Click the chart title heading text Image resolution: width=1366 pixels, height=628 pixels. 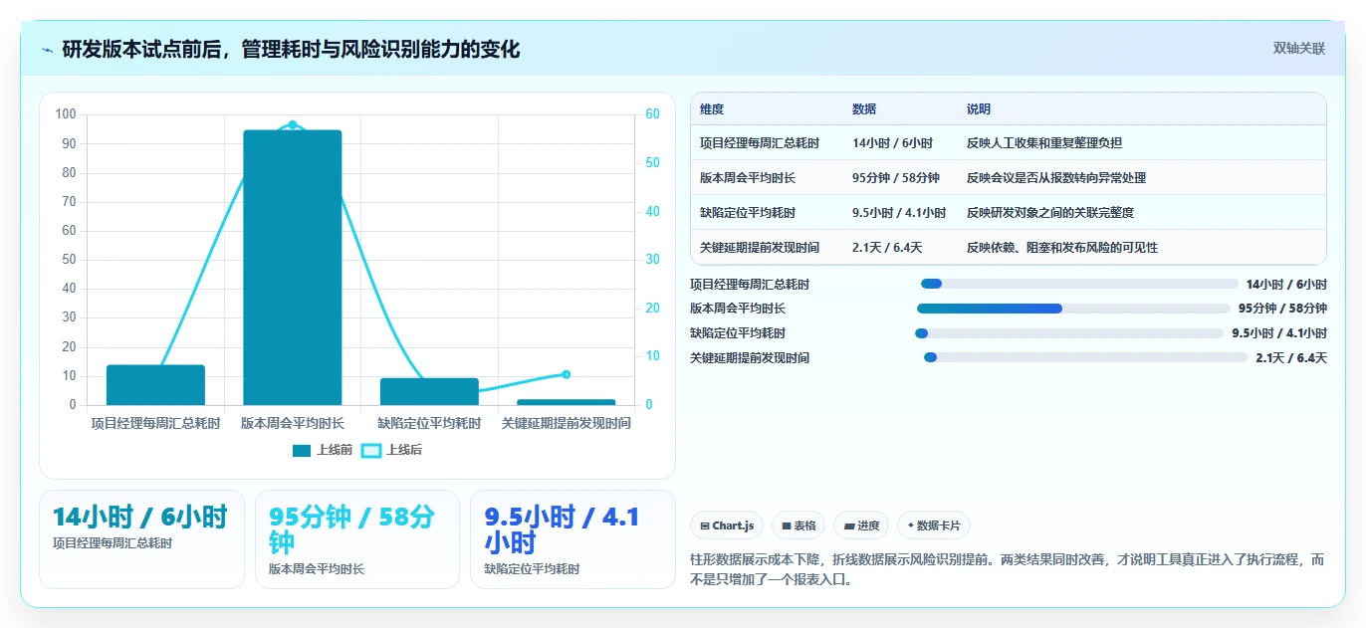click(x=291, y=50)
